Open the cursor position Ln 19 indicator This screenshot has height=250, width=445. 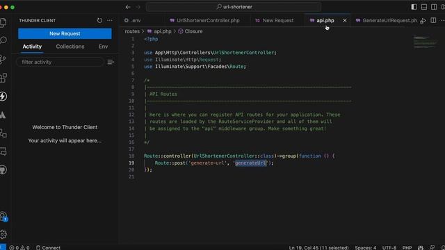point(318,247)
